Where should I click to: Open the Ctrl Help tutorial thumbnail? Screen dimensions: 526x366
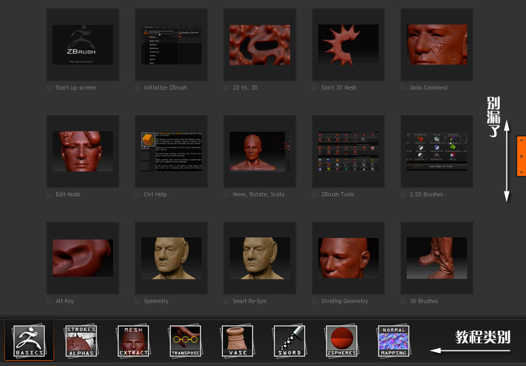click(x=171, y=151)
